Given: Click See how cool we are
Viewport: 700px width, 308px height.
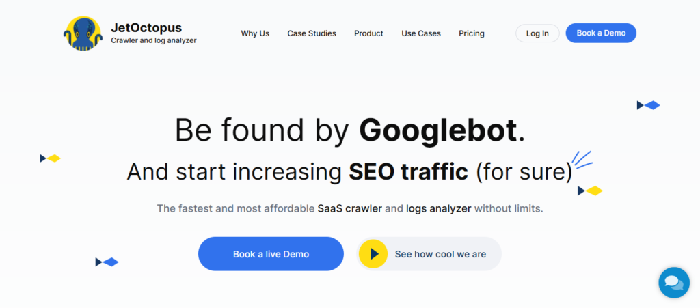Looking at the screenshot, I should [x=430, y=254].
